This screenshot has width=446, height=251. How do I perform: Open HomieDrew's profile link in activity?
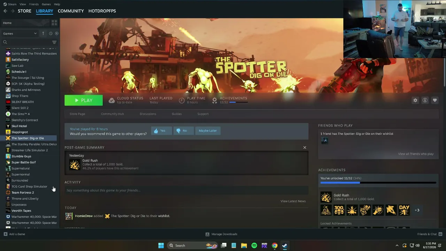(x=84, y=216)
